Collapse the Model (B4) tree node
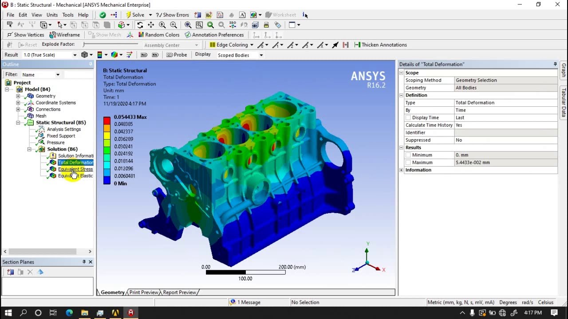 point(7,89)
